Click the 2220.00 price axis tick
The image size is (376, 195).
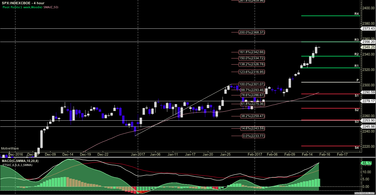(369, 147)
